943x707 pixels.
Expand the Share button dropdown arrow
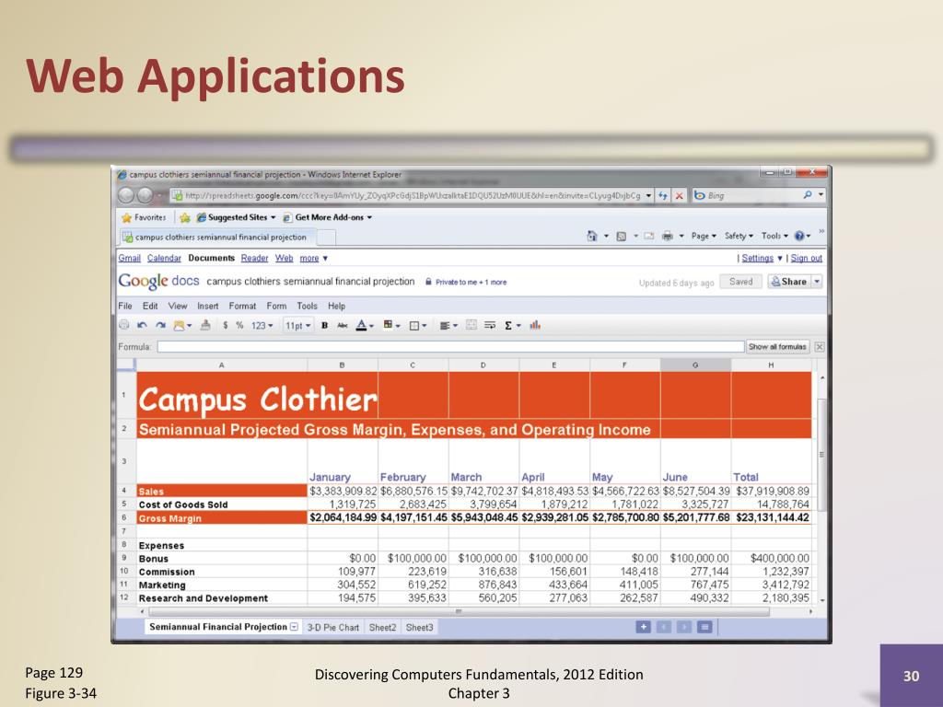(x=817, y=282)
